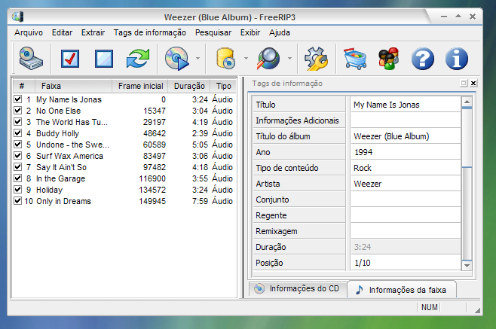
Task: Open the Tags de informação menu
Action: [150, 32]
